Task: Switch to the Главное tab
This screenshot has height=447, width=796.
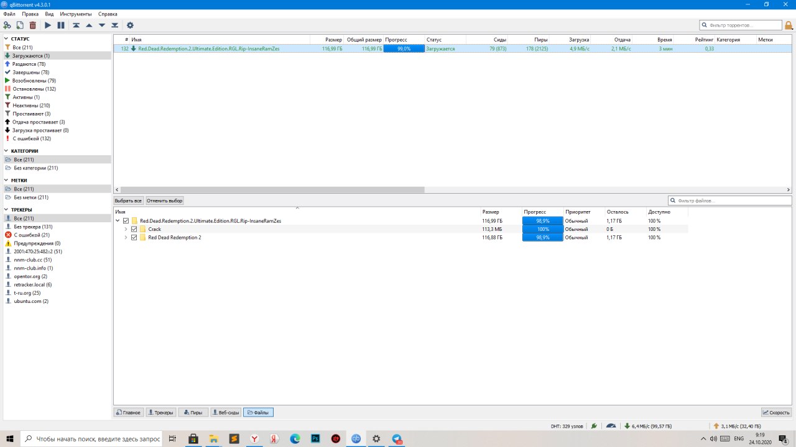Action: click(129, 412)
